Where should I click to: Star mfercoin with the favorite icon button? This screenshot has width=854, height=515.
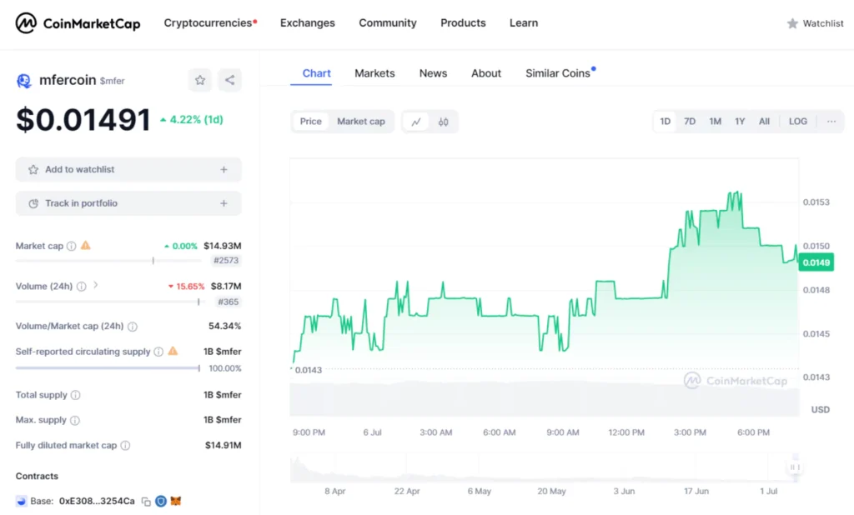pyautogui.click(x=200, y=80)
